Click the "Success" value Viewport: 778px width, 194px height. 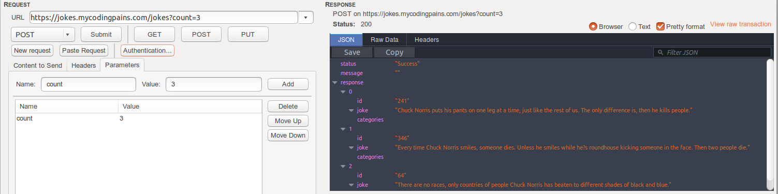point(407,64)
